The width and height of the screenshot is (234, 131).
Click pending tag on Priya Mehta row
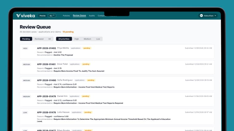(x=87, y=48)
